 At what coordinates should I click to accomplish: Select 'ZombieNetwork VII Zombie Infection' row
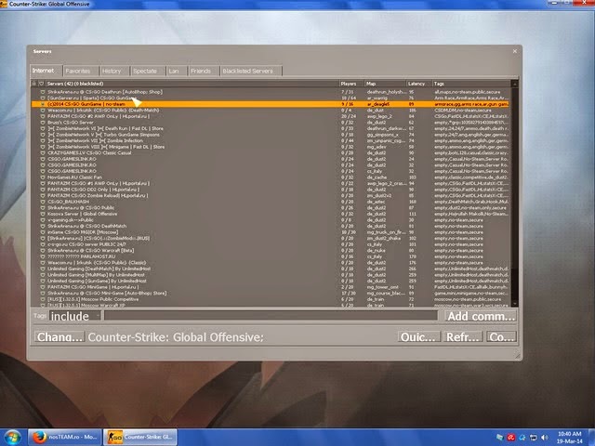tap(271, 140)
